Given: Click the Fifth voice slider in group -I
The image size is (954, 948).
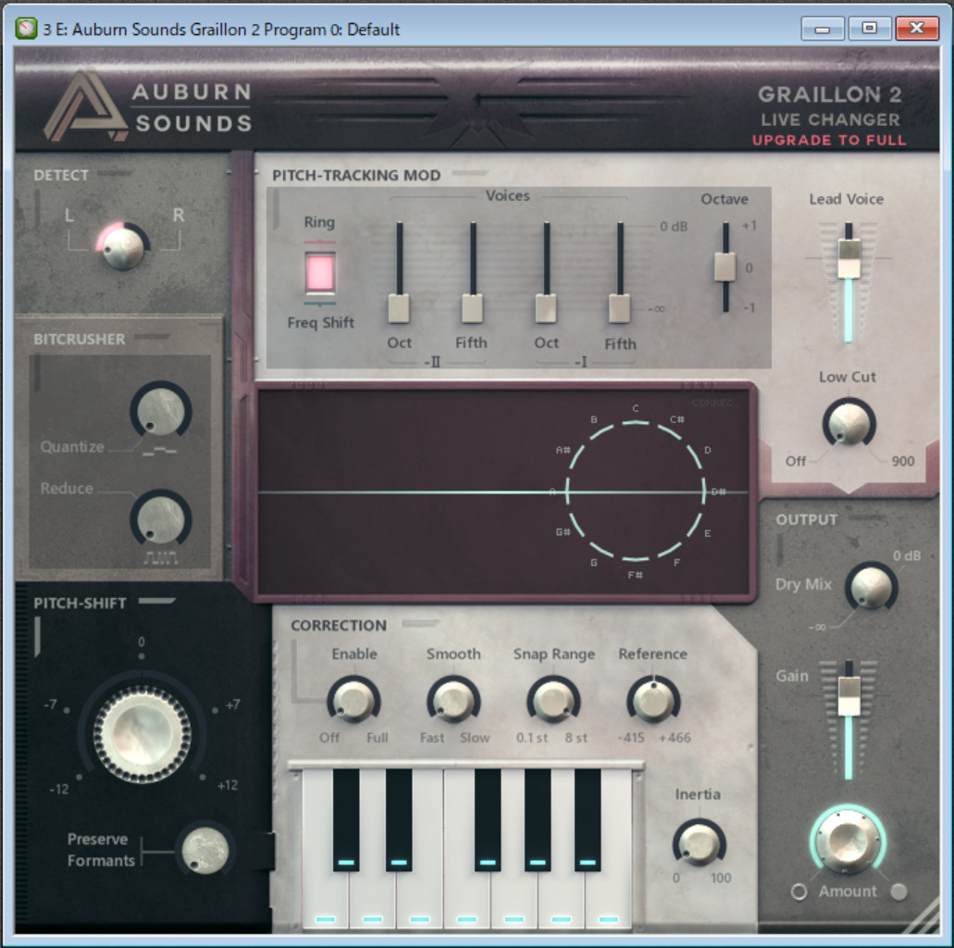Looking at the screenshot, I should click(x=619, y=308).
